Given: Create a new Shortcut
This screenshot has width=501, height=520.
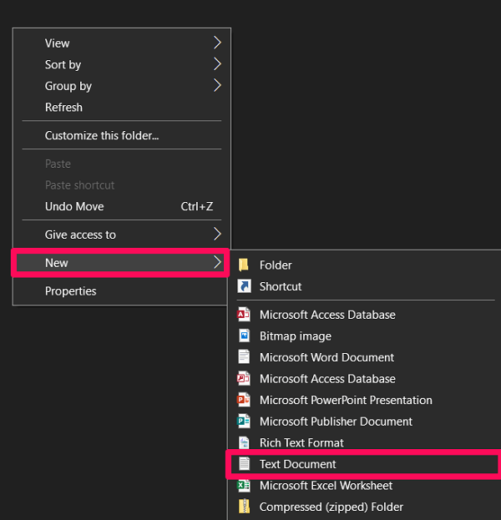Looking at the screenshot, I should 365,286.
